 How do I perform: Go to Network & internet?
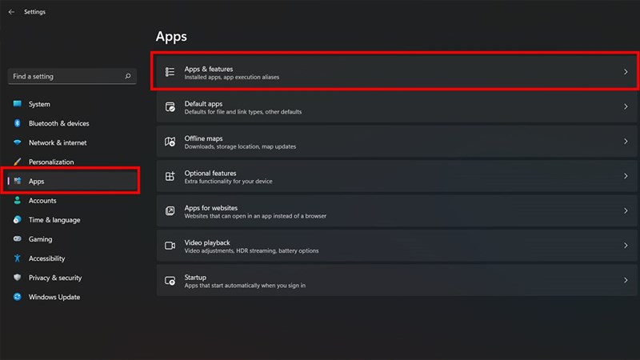coord(72,142)
